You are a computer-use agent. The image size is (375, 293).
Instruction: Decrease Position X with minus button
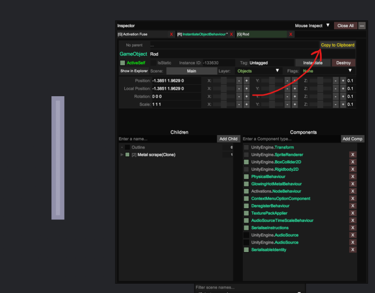[239, 81]
